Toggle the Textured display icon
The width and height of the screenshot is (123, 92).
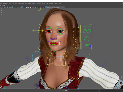[13, 7]
